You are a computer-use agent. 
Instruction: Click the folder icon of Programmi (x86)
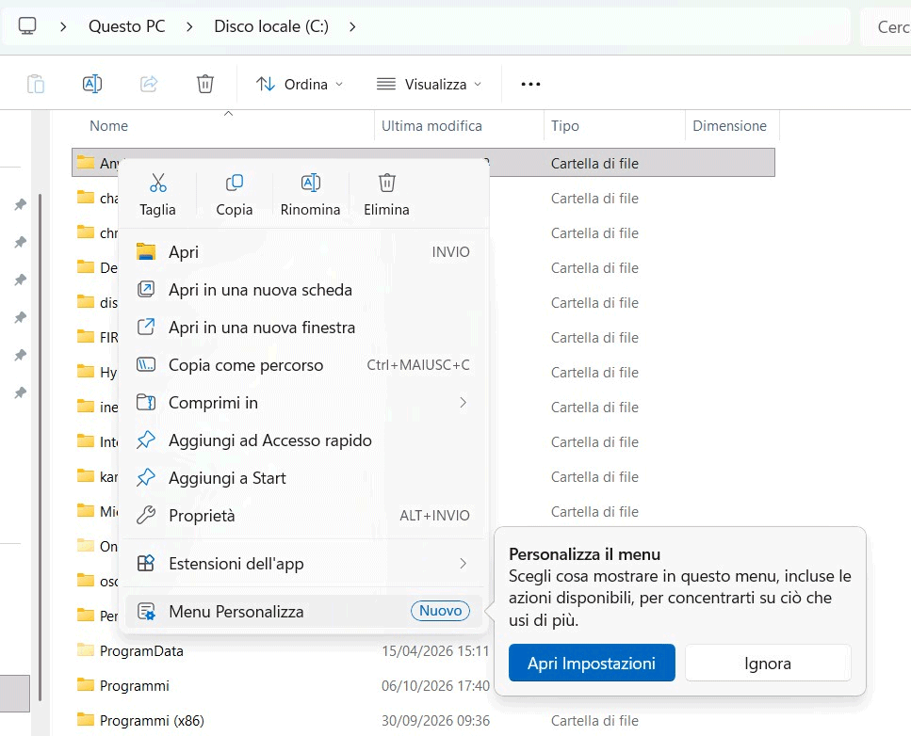(86, 720)
